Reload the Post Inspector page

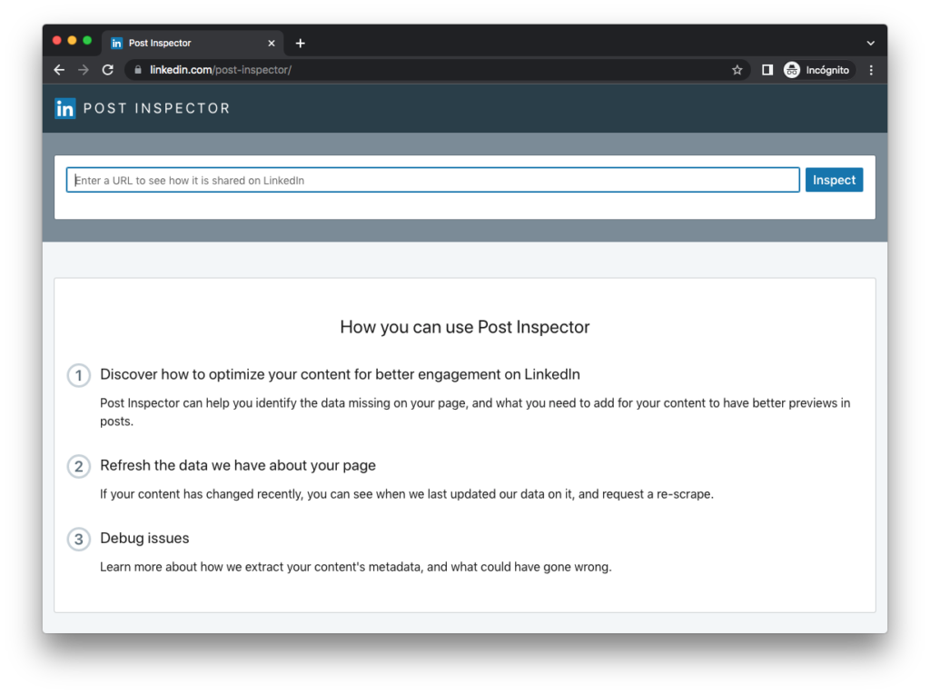point(107,70)
